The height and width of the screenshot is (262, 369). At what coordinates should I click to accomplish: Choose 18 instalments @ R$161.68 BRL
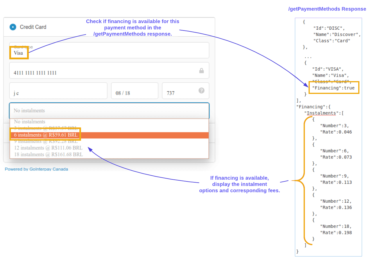click(109, 155)
